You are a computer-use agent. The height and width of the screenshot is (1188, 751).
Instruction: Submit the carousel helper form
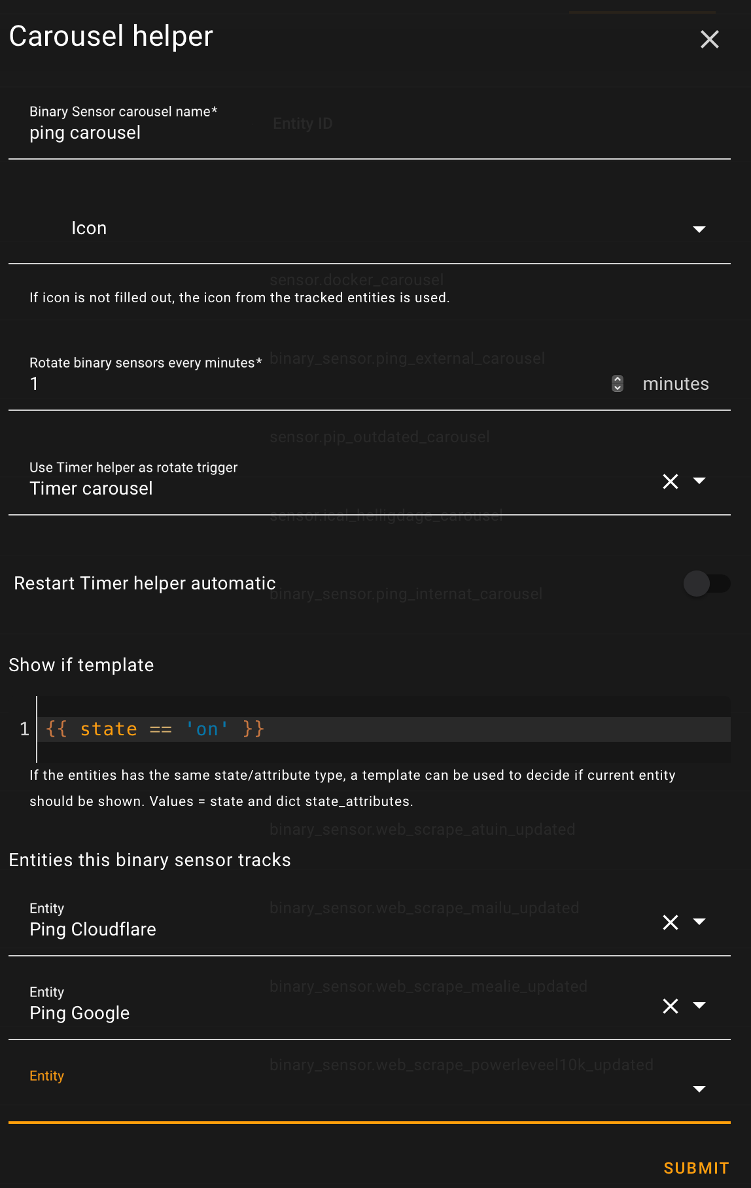click(696, 1168)
